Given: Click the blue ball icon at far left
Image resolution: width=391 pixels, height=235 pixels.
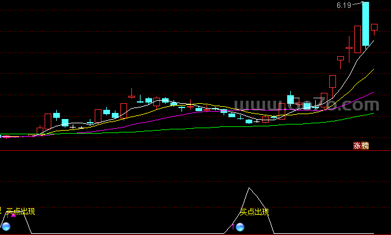Looking at the screenshot, I should [x=6, y=226].
